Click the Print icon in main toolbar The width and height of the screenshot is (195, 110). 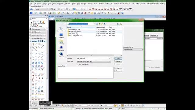click(99, 13)
